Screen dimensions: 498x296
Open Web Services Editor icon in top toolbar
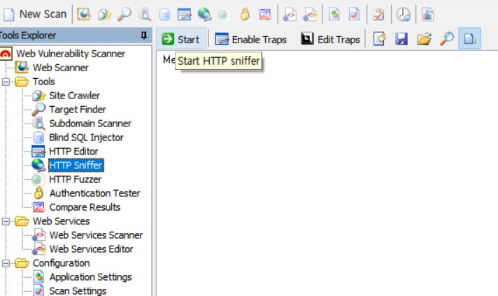click(x=310, y=14)
